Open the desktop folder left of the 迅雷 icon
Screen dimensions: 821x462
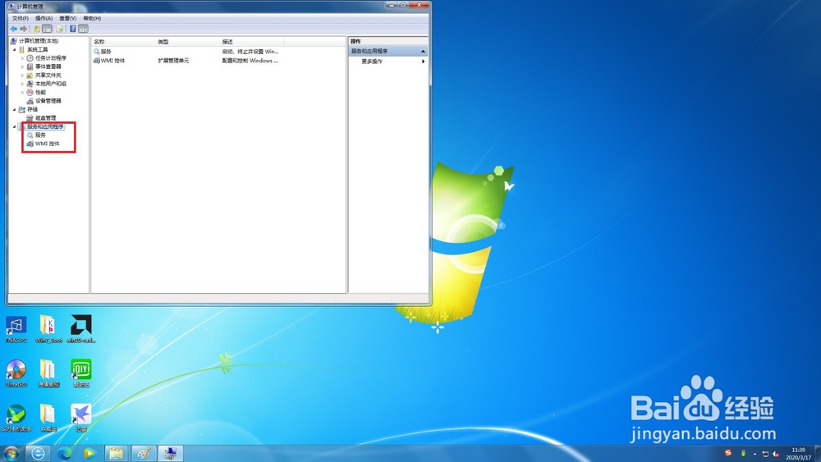point(48,418)
